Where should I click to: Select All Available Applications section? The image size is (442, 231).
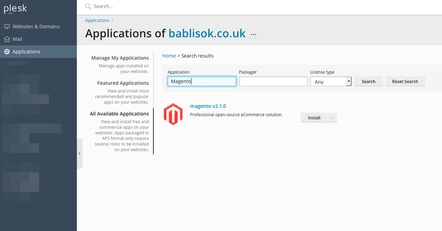click(119, 114)
